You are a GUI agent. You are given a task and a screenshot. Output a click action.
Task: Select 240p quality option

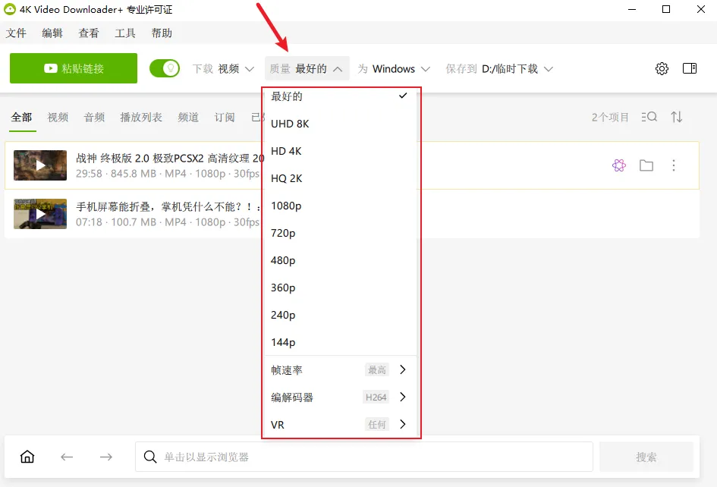[341, 315]
